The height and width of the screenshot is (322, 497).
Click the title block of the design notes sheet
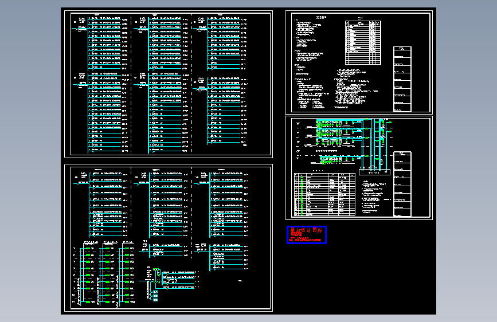pyautogui.click(x=402, y=79)
